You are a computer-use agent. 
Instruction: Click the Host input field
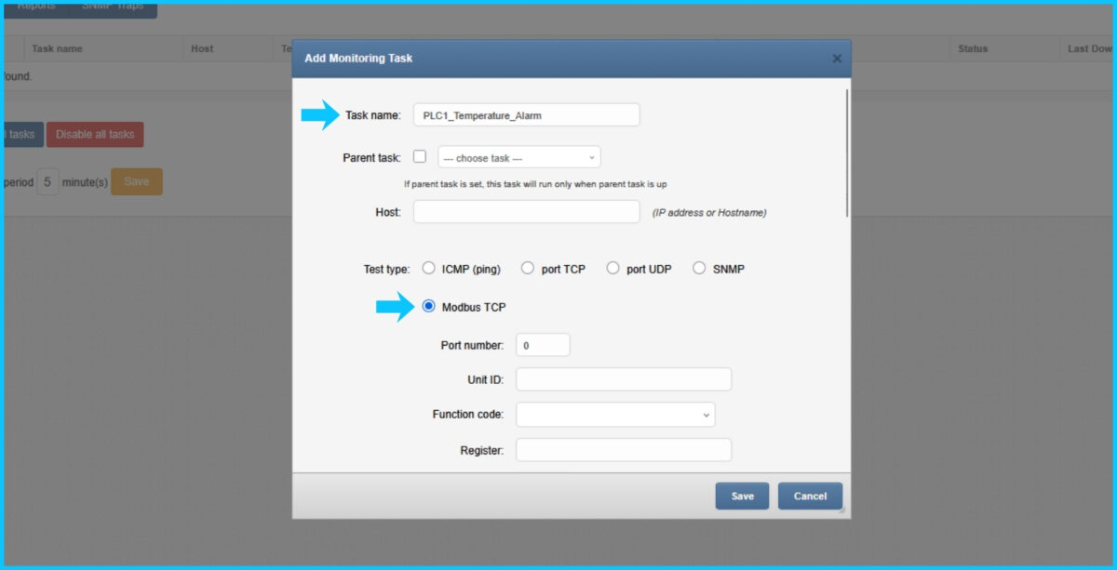pos(526,212)
